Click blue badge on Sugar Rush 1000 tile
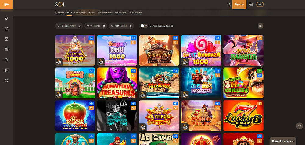Viewport: 305px width, 145px height. 133,38
